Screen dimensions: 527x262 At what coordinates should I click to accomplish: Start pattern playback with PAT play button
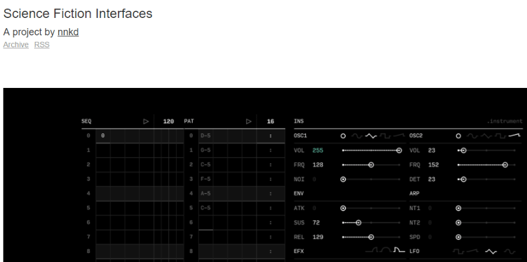coord(249,121)
